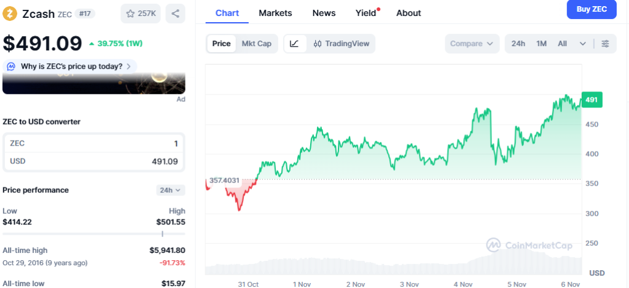Select the line chart icon

click(295, 44)
